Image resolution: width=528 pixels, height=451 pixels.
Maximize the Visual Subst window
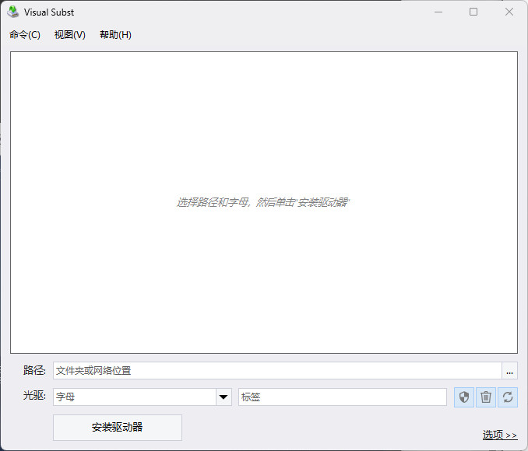pyautogui.click(x=473, y=12)
